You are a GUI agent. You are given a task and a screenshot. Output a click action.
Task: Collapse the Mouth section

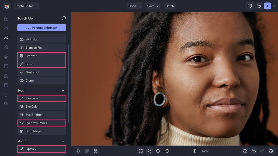(x=63, y=141)
